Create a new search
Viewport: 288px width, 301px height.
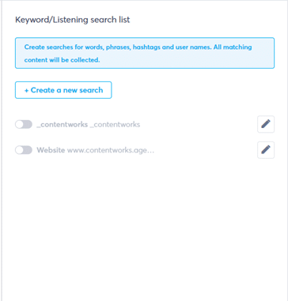[x=63, y=90]
